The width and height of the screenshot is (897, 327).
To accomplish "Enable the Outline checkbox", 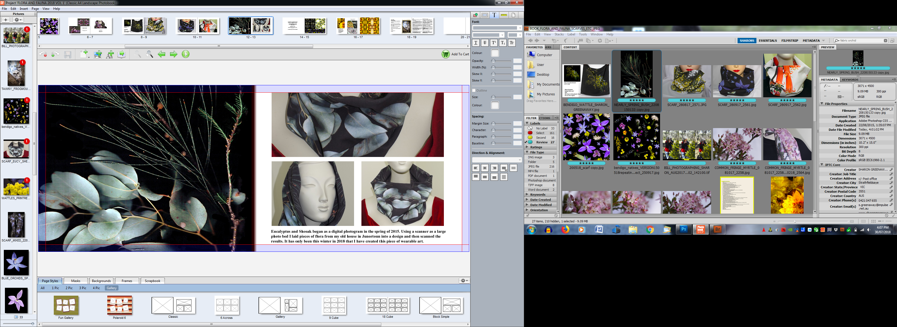I will [x=474, y=90].
